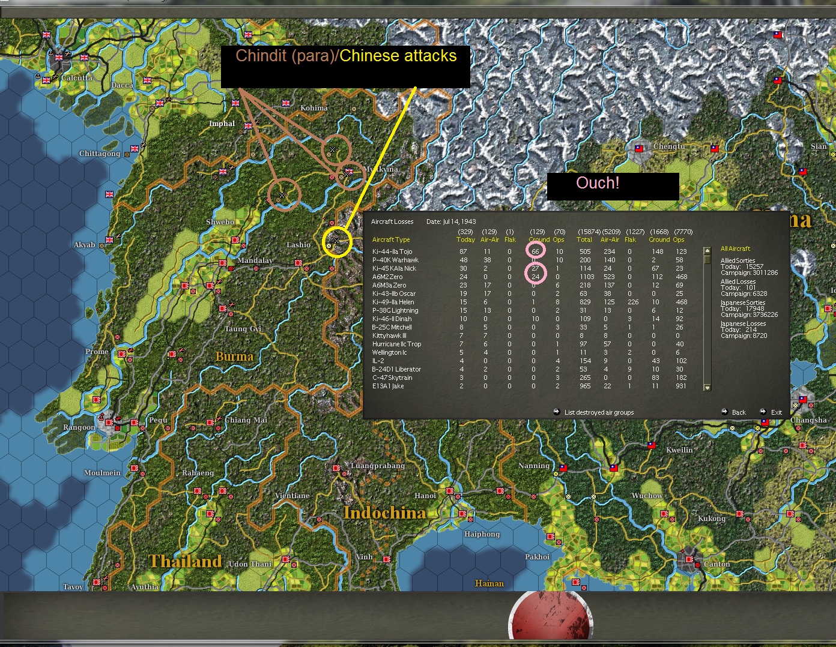
Task: Click the Wuchow city label on the map
Action: coord(647,496)
